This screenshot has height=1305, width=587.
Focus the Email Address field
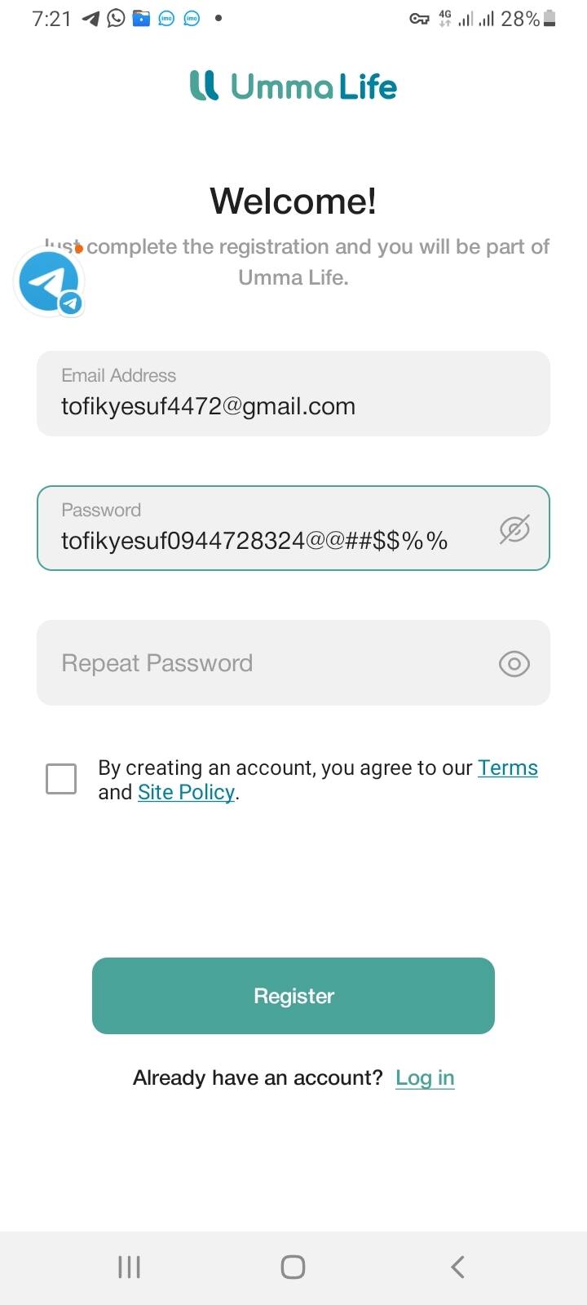coord(293,394)
